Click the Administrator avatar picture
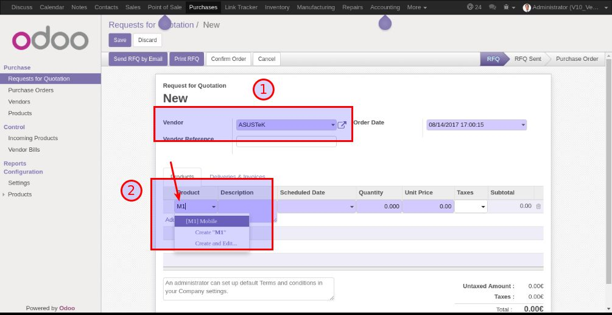612x315 pixels. (527, 7)
